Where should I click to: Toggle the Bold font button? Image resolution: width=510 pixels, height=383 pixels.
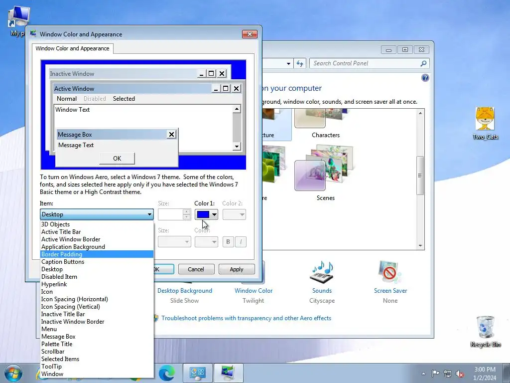click(228, 242)
